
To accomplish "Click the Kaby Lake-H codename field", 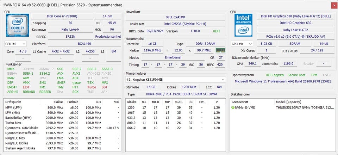I will (x=70, y=30).
